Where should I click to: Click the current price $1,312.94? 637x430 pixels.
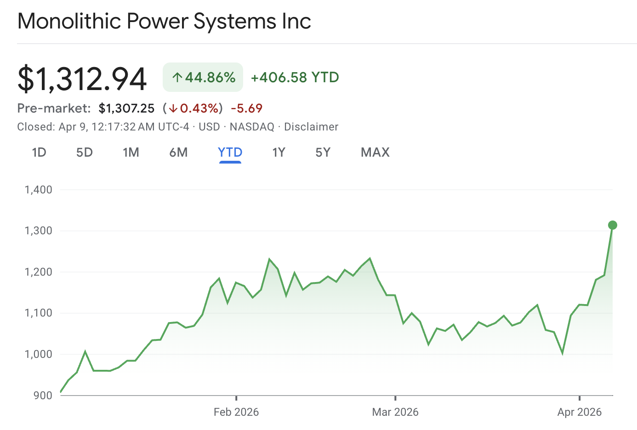pyautogui.click(x=82, y=77)
